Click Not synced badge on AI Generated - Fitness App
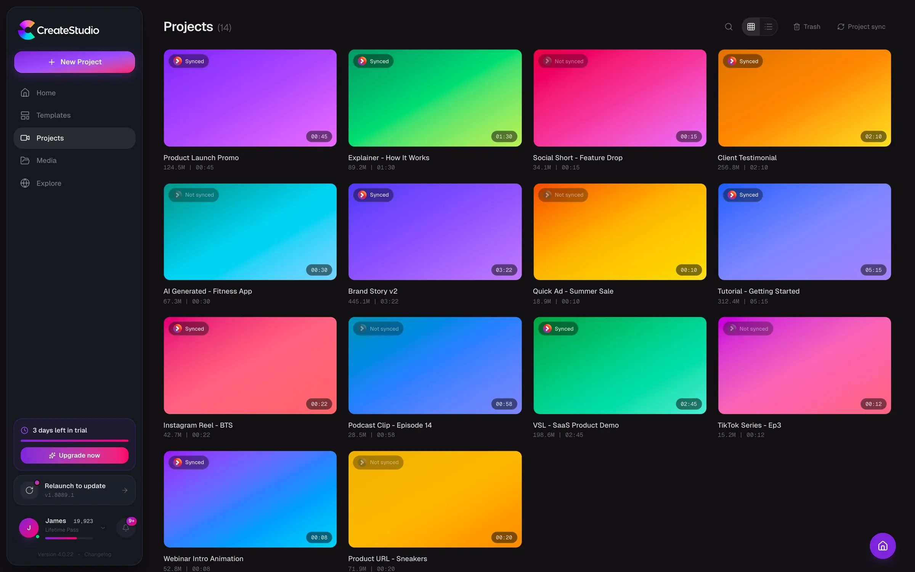 click(194, 195)
